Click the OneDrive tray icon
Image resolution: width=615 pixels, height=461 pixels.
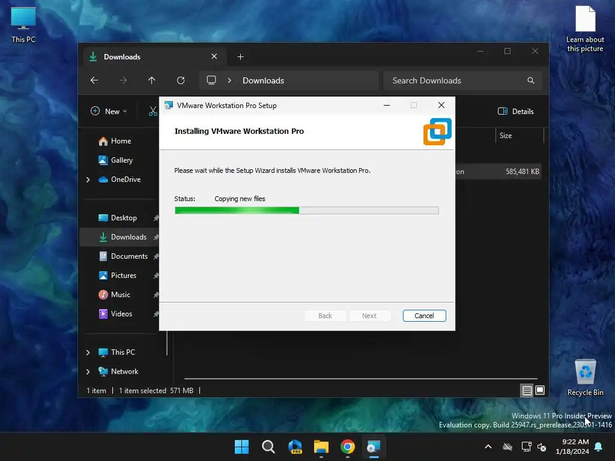(507, 447)
